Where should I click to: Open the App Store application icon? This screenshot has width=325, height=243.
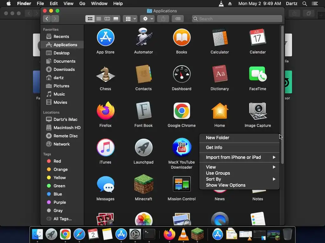click(105, 37)
